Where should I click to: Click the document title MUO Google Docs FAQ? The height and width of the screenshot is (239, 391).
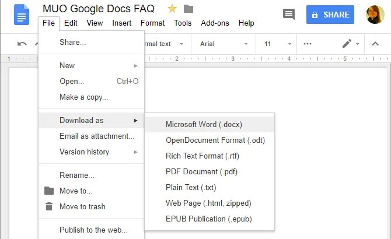pos(99,9)
